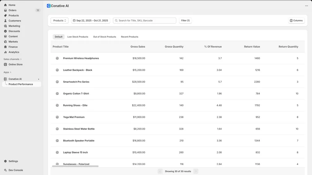Go to the next results page
The width and height of the screenshot is (312, 175).
[x=196, y=171]
